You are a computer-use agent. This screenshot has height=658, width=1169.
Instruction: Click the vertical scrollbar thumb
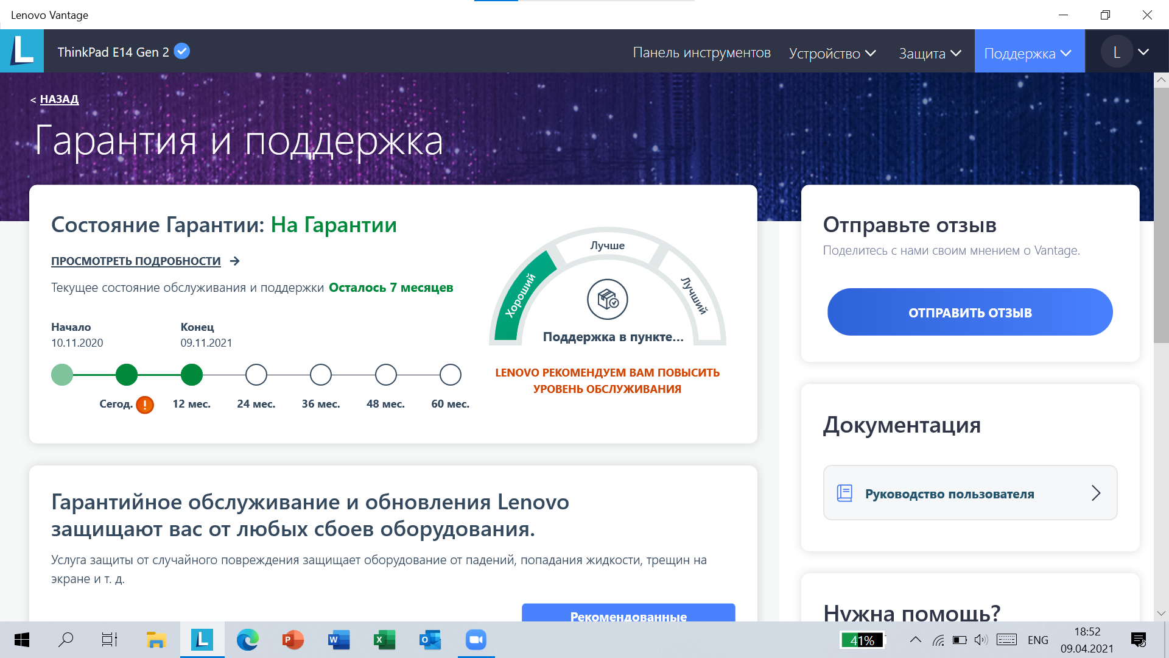(x=1161, y=215)
